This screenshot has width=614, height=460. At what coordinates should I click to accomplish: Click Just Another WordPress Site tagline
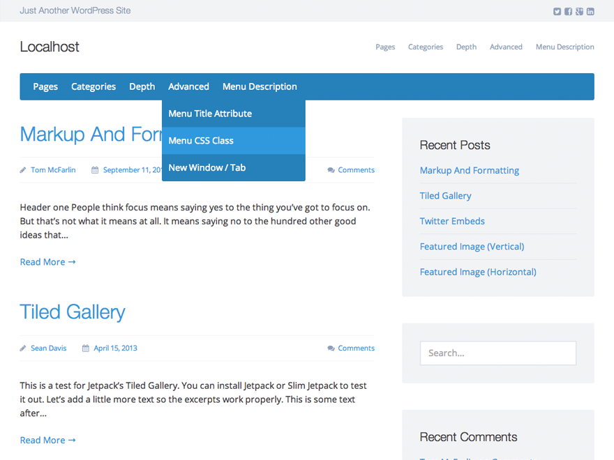[x=75, y=11]
